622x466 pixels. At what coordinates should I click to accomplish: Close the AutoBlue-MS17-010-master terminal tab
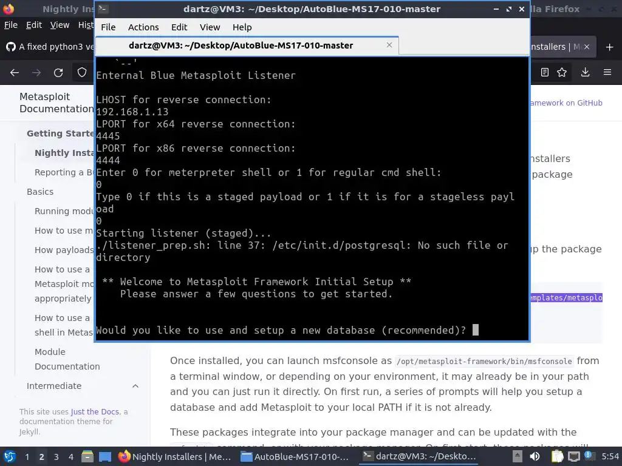coord(389,45)
